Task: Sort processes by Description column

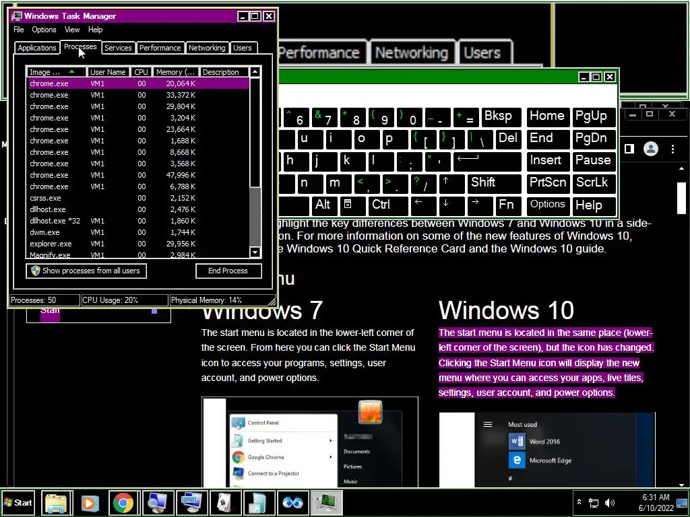Action: click(x=224, y=72)
